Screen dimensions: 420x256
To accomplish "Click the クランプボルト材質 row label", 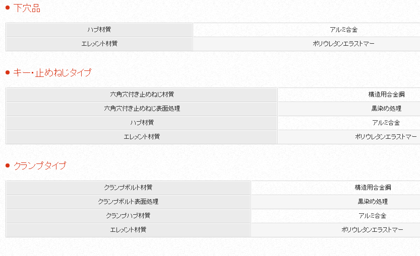I will click(x=128, y=188).
